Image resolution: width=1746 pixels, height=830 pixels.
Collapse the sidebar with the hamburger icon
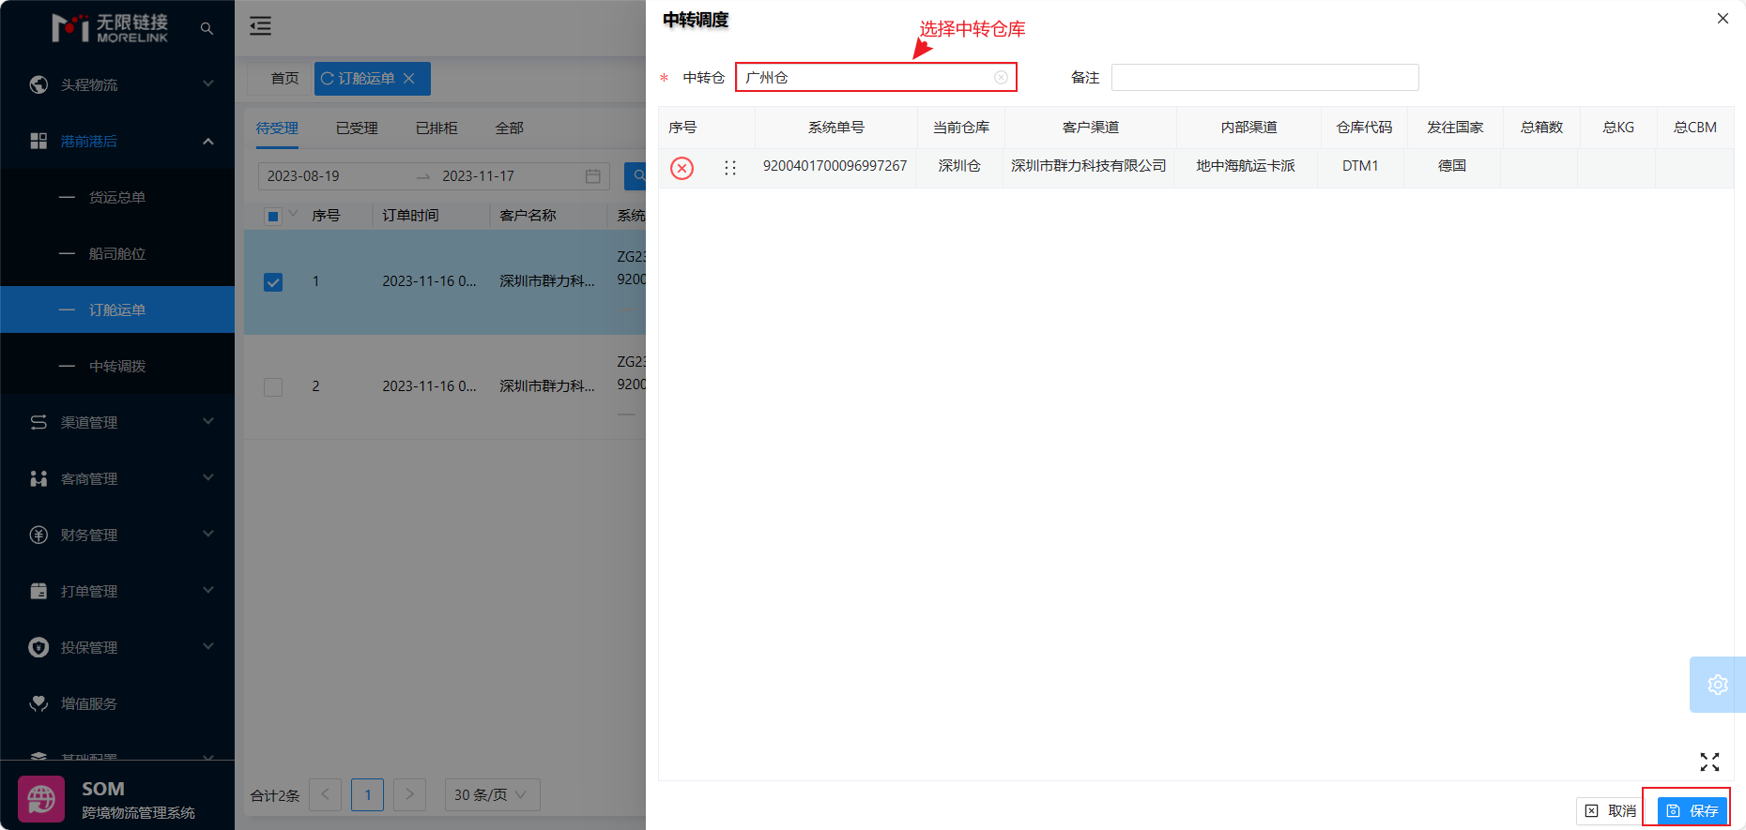coord(260,26)
